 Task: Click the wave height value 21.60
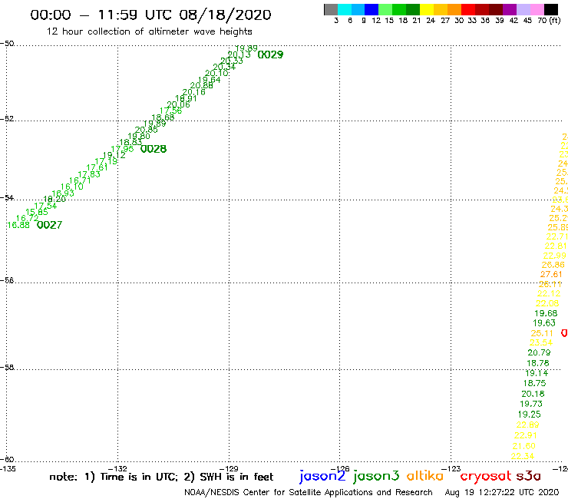click(523, 446)
